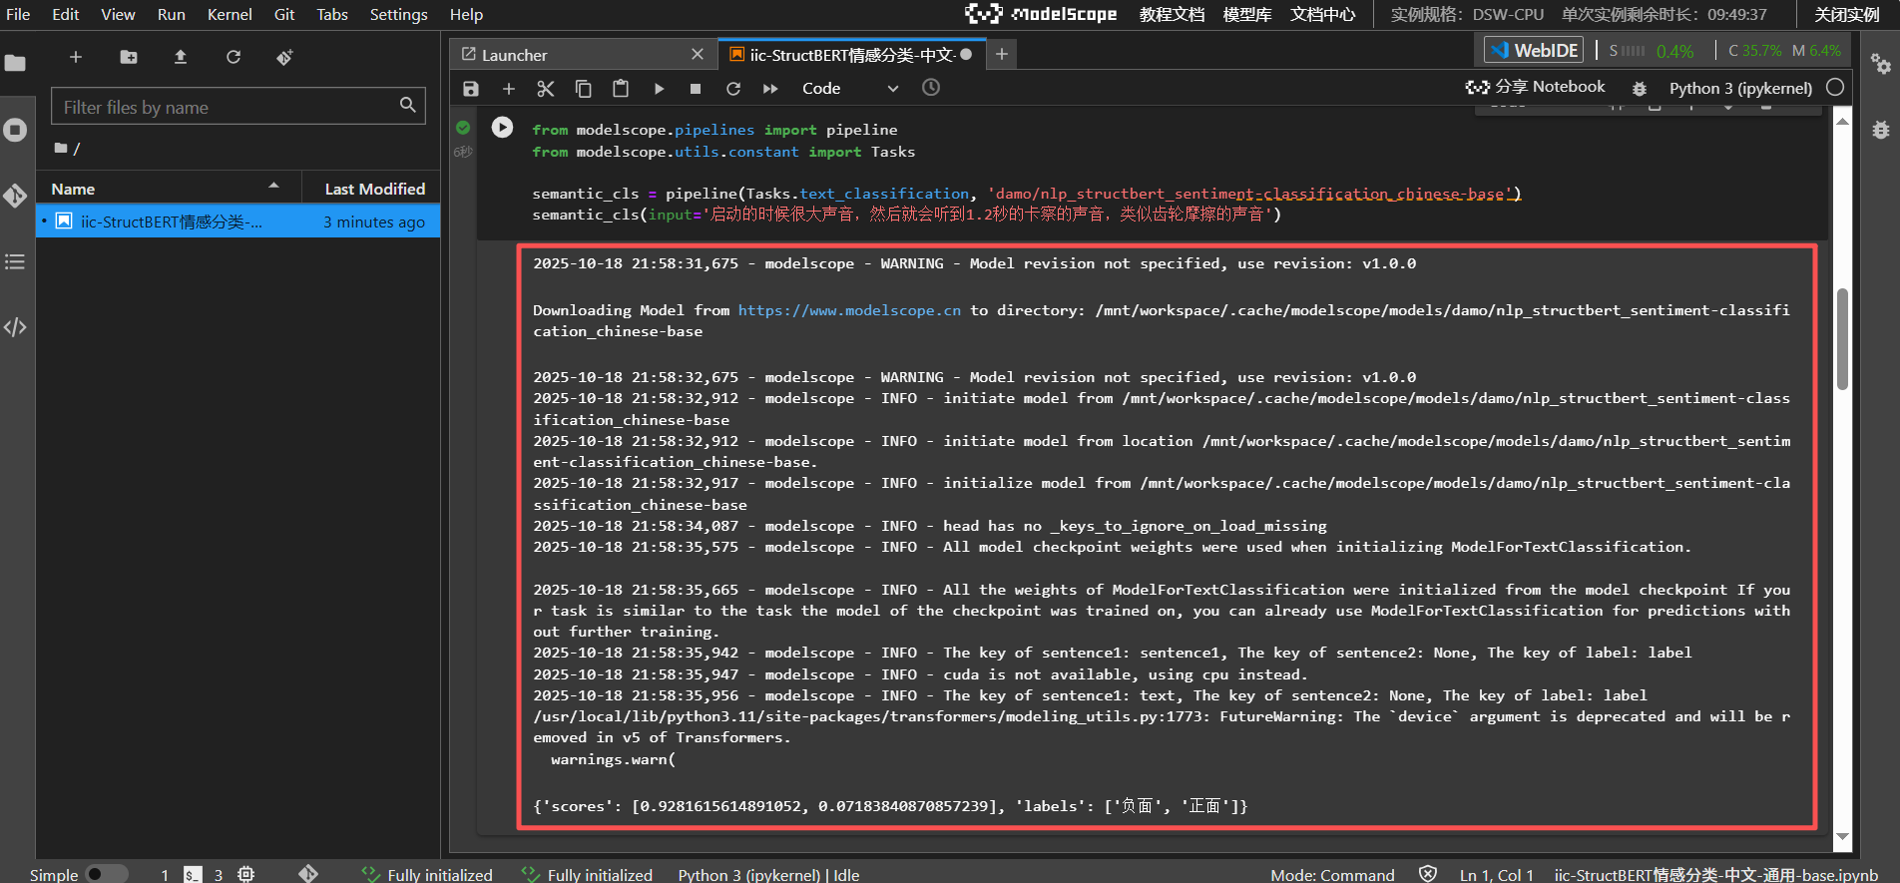The image size is (1900, 883).
Task: Click the clock icon in notebook toolbar
Action: [931, 88]
